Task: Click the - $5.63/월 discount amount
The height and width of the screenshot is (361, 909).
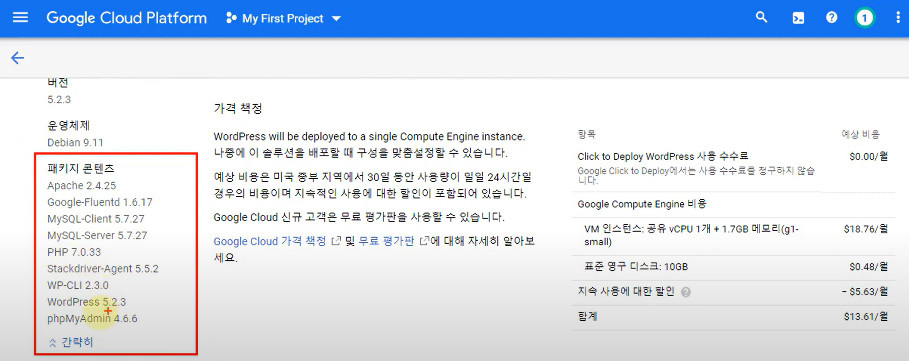Action: click(x=865, y=292)
